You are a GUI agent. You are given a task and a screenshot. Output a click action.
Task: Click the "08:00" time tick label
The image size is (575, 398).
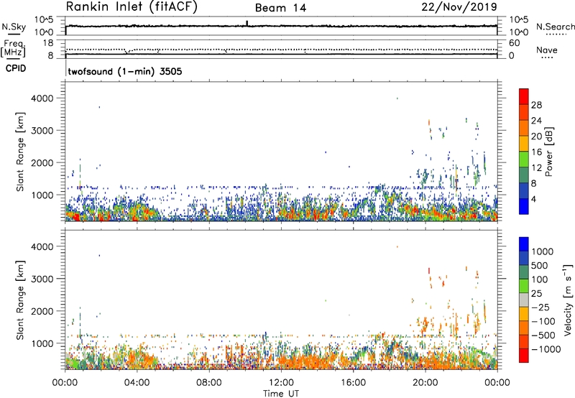[x=209, y=383]
